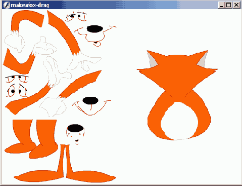
Task: Select the half-closed sleepy eyes
Action: pyautogui.click(x=17, y=79)
